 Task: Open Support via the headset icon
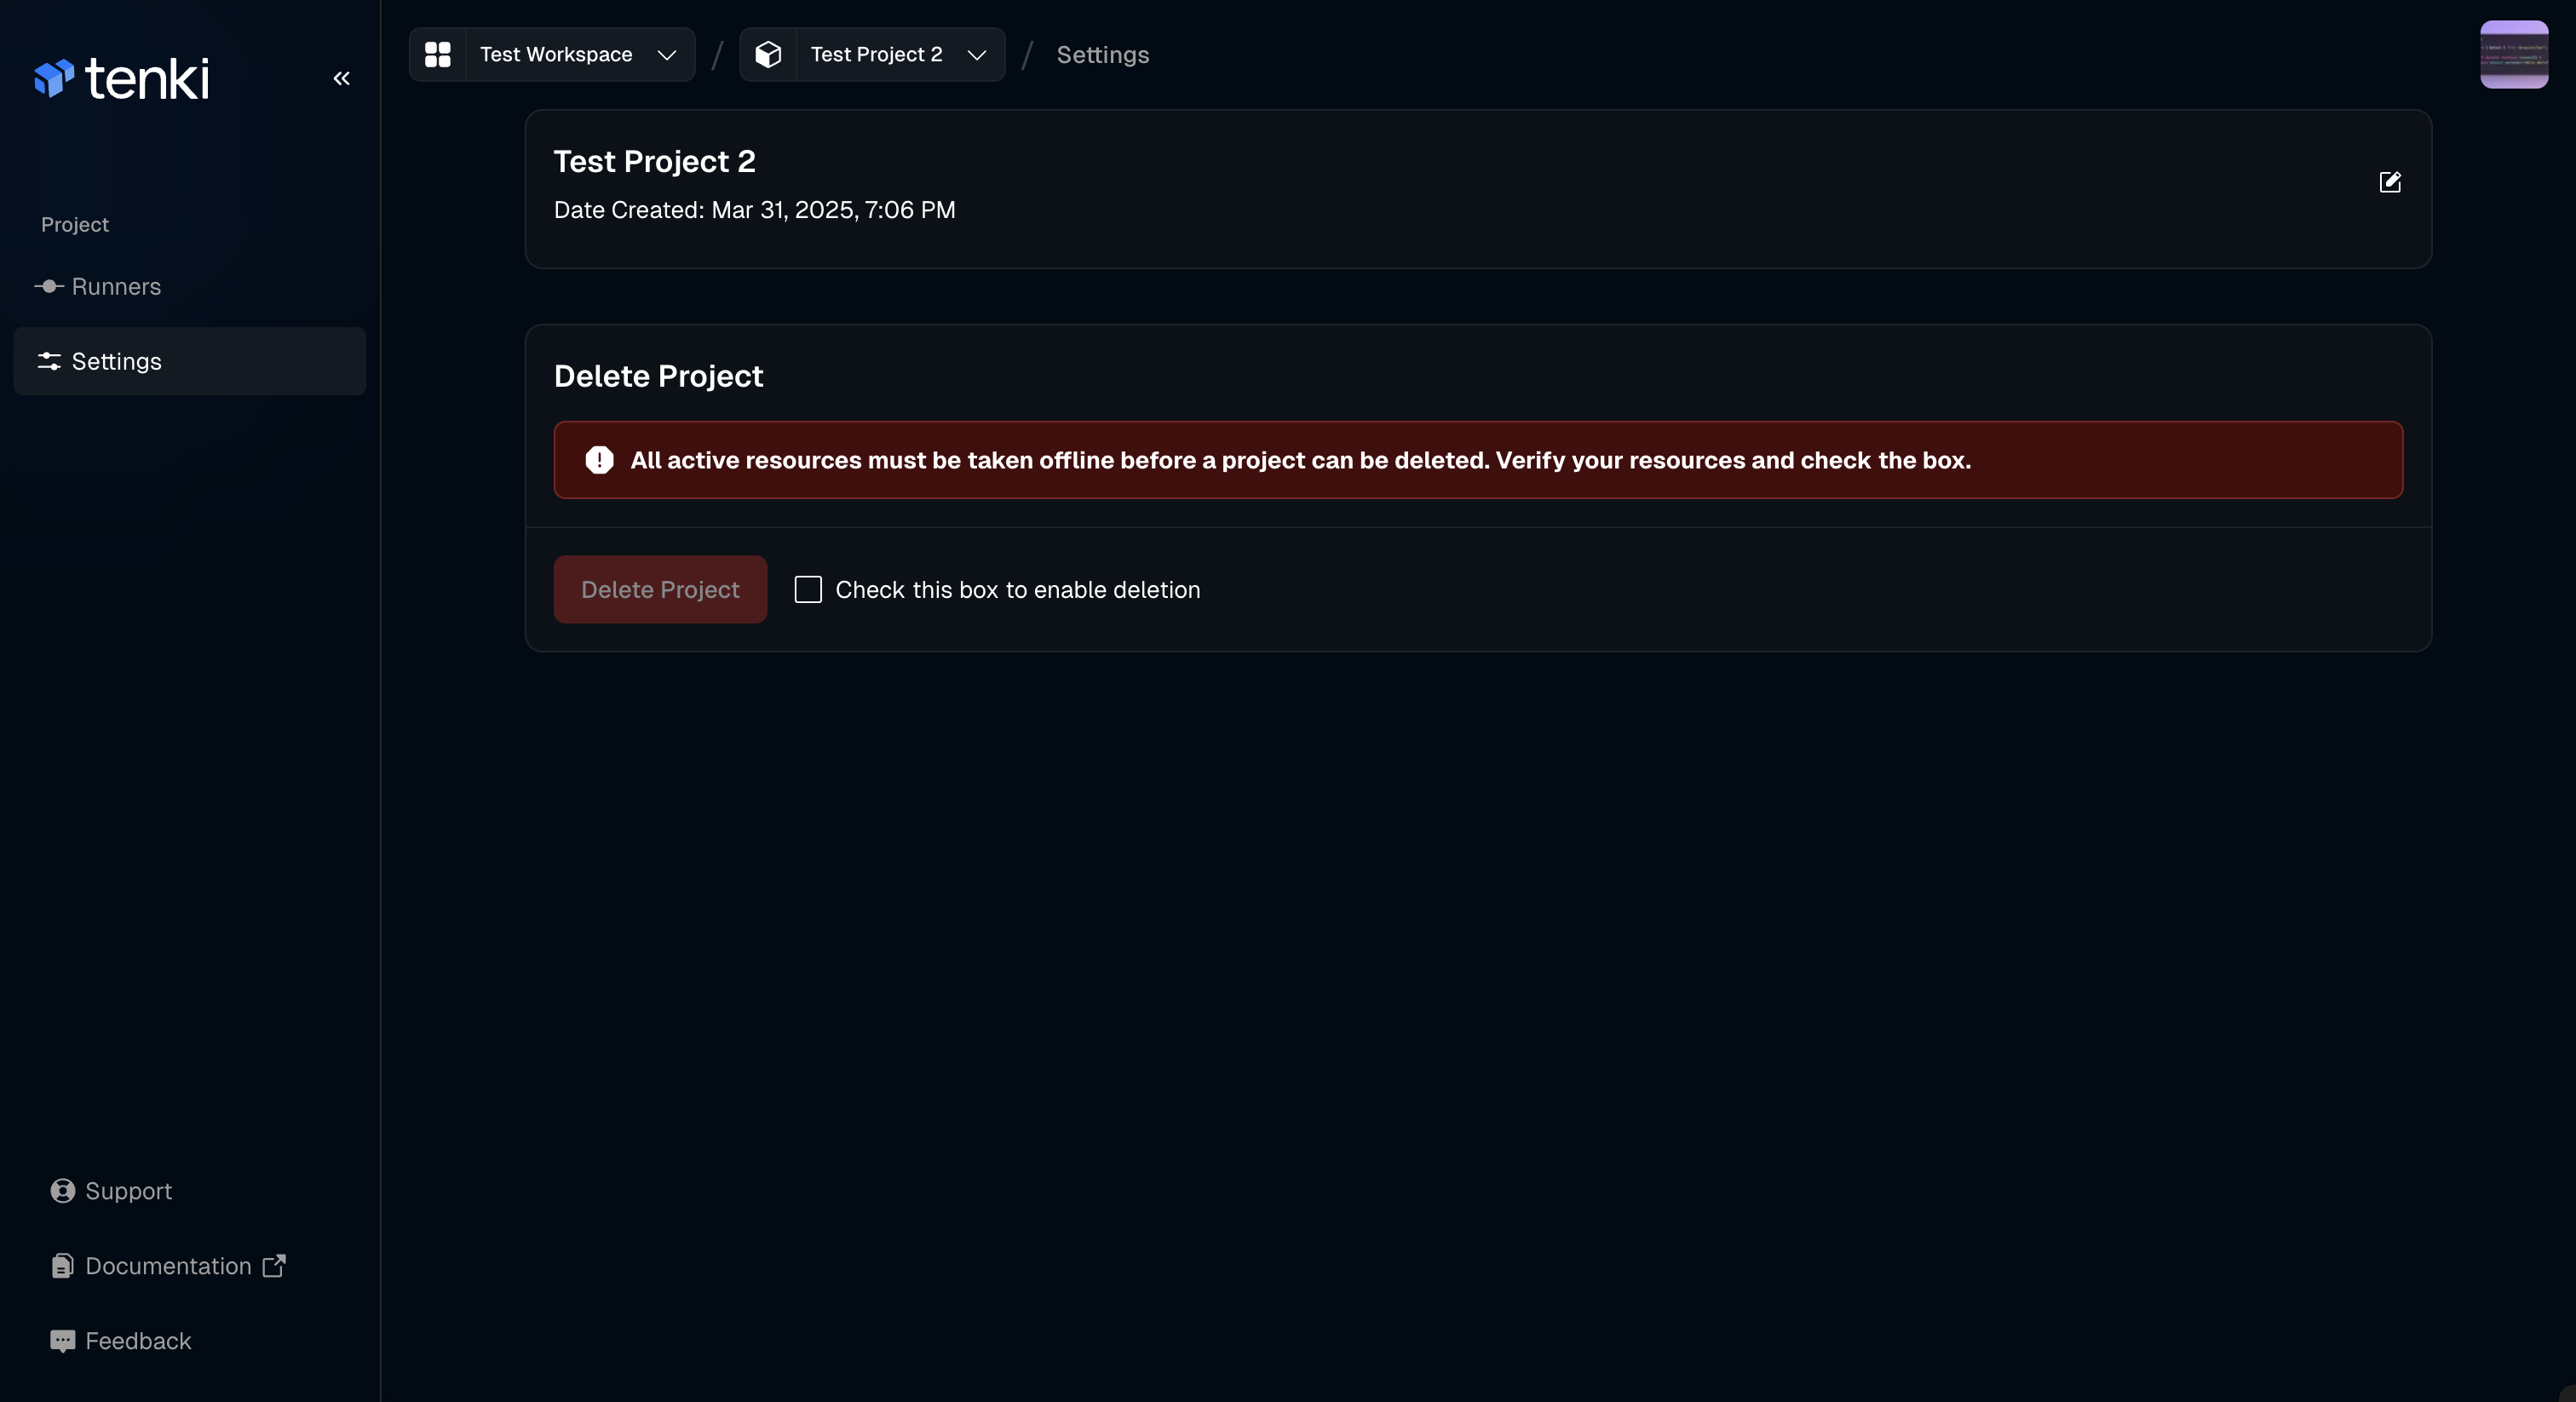(x=61, y=1190)
